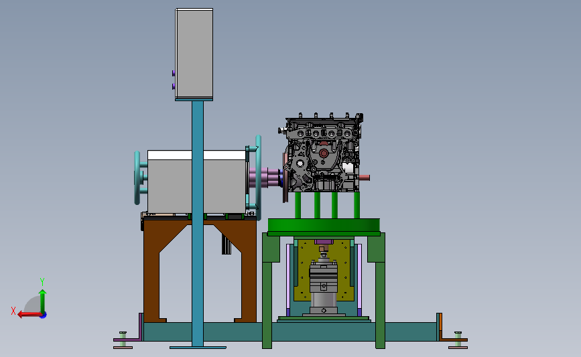Select the brown support stand under the dynamometer
The image size is (581, 357).
[x=200, y=271]
